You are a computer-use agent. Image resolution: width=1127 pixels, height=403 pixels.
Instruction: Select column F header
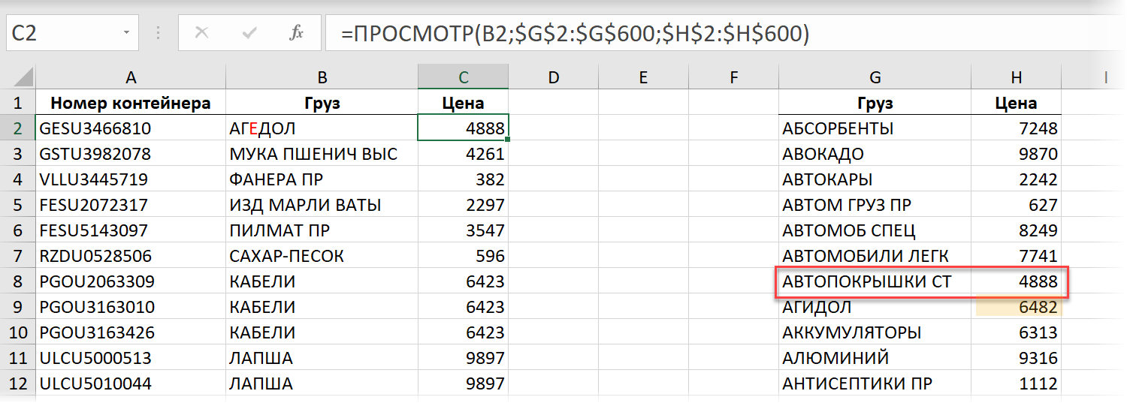[734, 77]
